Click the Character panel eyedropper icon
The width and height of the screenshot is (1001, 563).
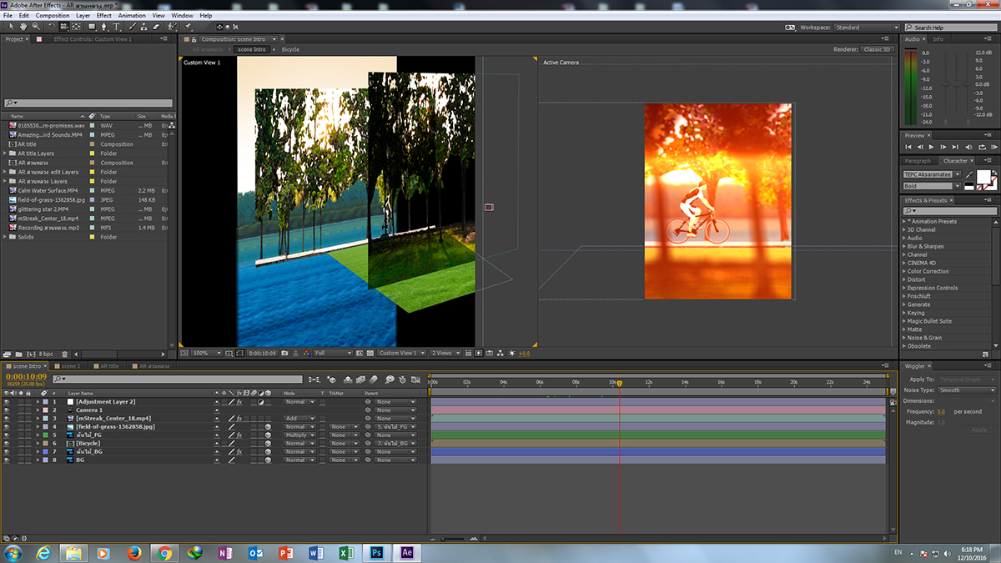point(970,174)
